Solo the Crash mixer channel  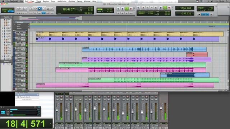point(95,100)
